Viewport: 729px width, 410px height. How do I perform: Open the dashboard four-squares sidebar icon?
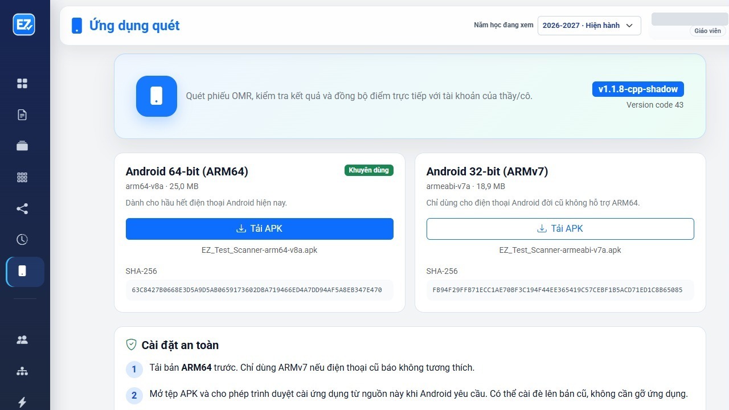pyautogui.click(x=22, y=84)
